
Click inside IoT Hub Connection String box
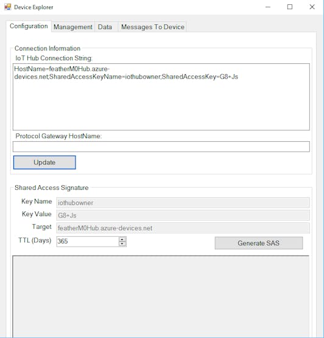point(161,97)
